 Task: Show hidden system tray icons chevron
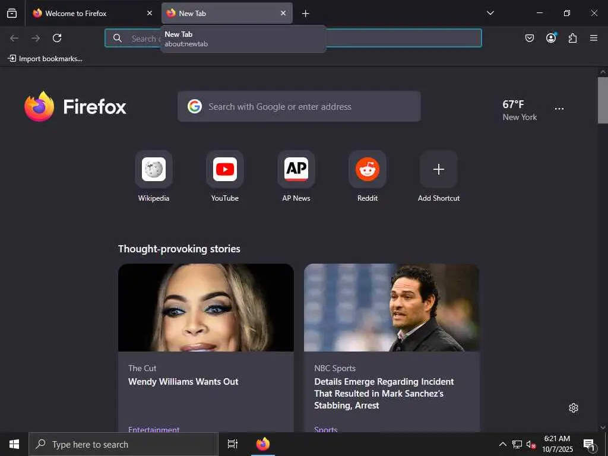tap(502, 444)
